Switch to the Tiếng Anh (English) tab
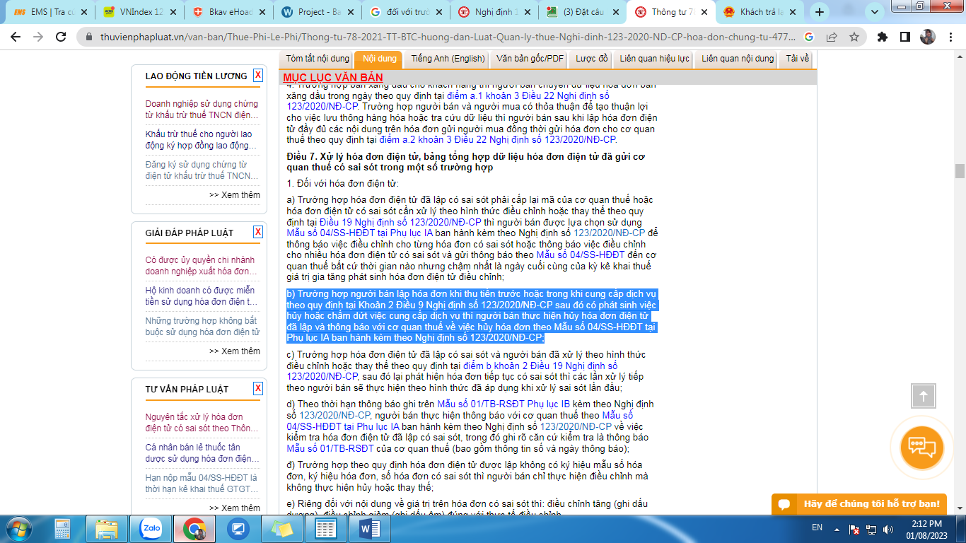966x543 pixels. click(x=448, y=59)
